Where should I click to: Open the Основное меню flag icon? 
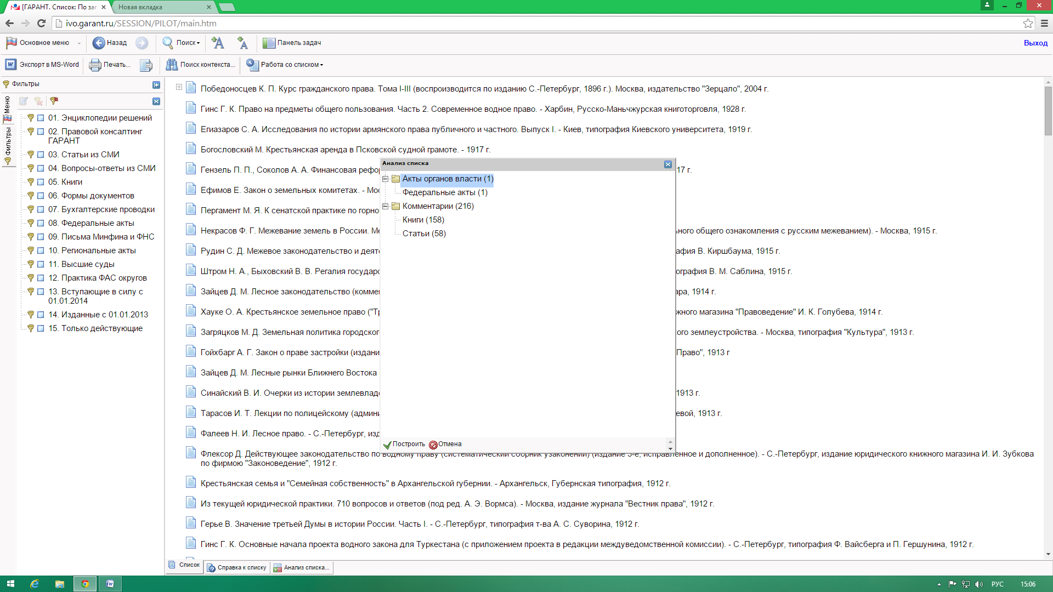(x=11, y=43)
